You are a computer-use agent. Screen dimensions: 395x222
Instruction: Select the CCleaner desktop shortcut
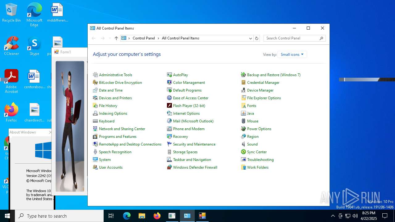tap(11, 46)
